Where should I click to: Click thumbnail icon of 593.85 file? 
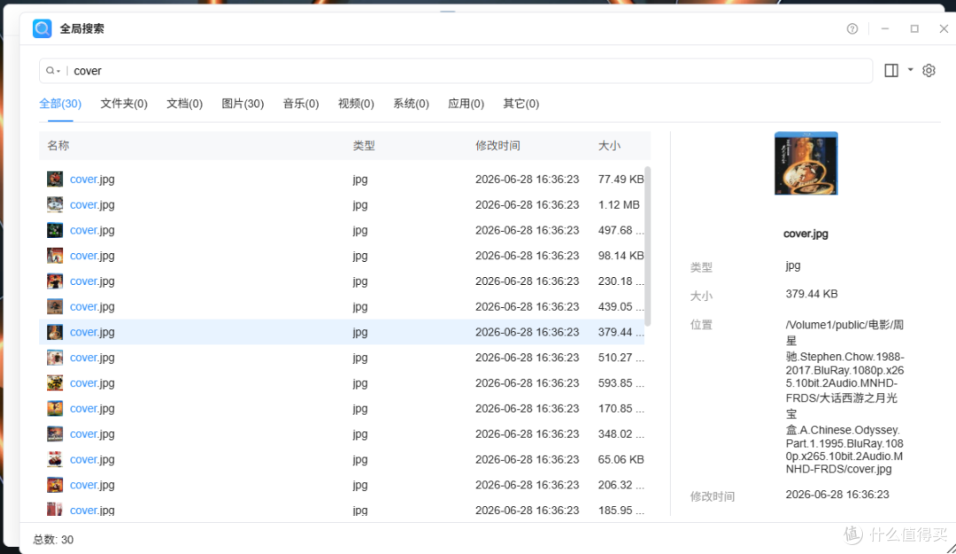coord(55,383)
